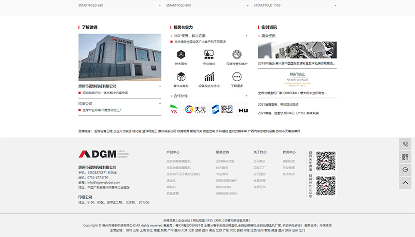This screenshot has width=415, height=237.
Task: Expand the 360°便捷、解决方案 row plus sign
Action: (x=246, y=36)
